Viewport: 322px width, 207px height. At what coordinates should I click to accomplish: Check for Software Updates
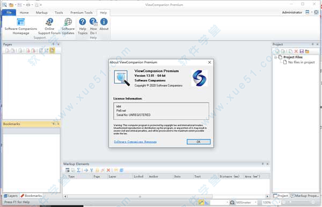pyautogui.click(x=68, y=27)
